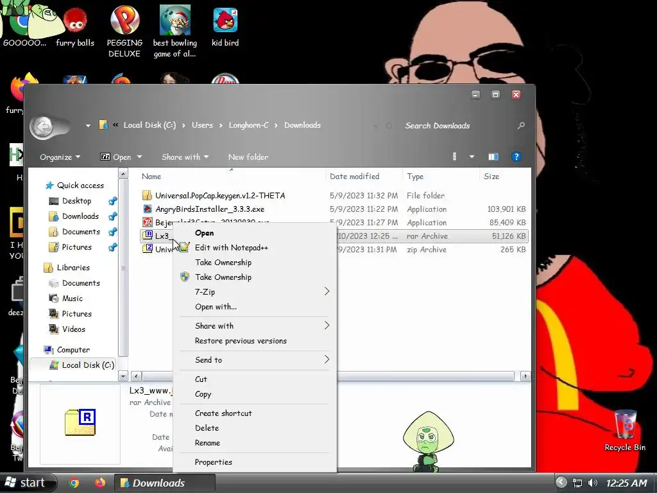Click the network tray icon
Viewport: 657px width, 493px height.
point(577,483)
